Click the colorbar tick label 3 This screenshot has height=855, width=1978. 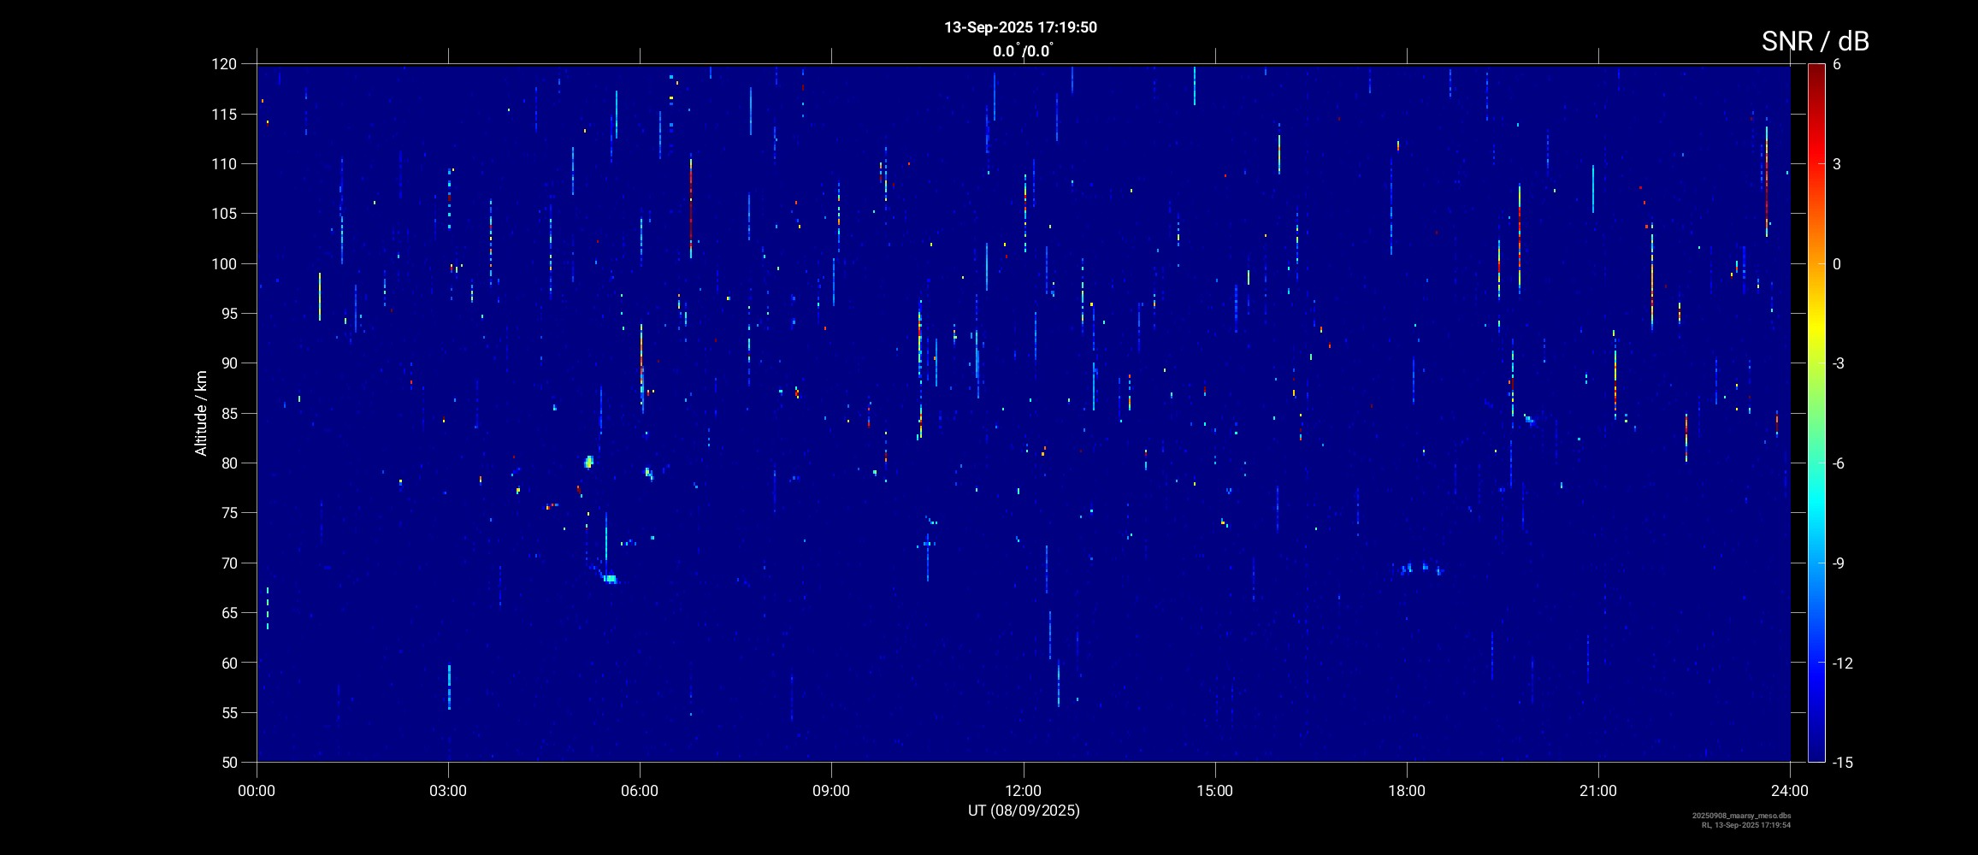[x=1837, y=164]
